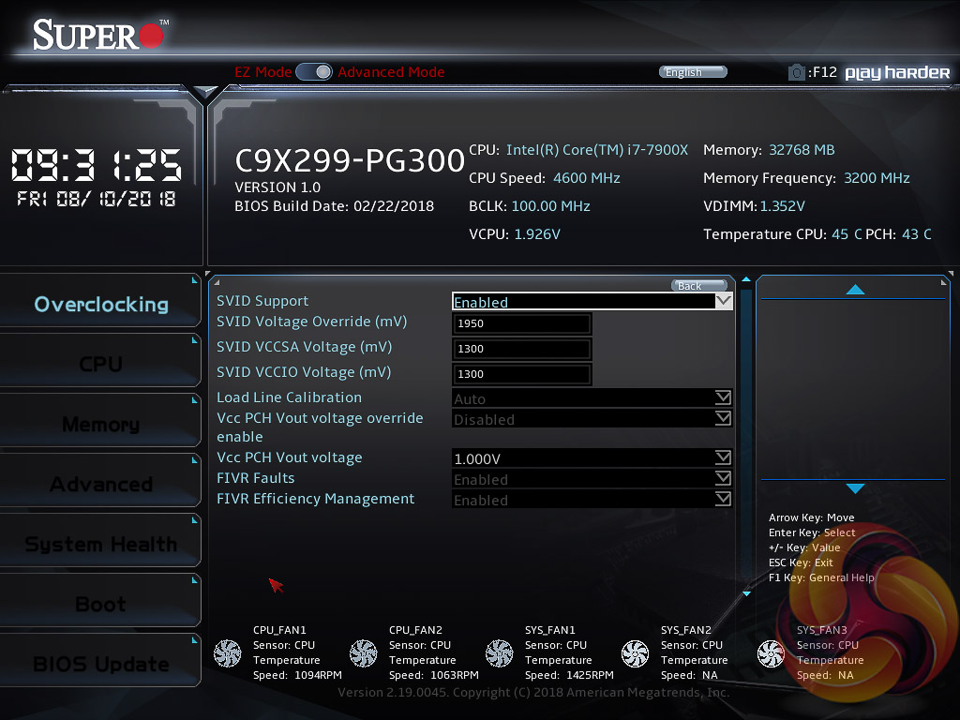Screen dimensions: 960x720
Task: Open the FIVR Efficiency Management dropdown
Action: pos(592,500)
